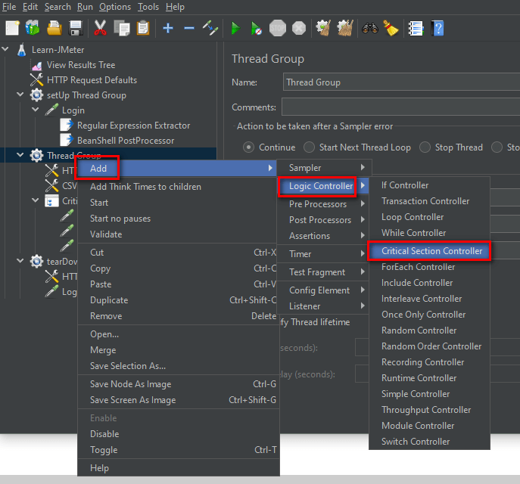Choose Add Think Times to children

pos(177,187)
